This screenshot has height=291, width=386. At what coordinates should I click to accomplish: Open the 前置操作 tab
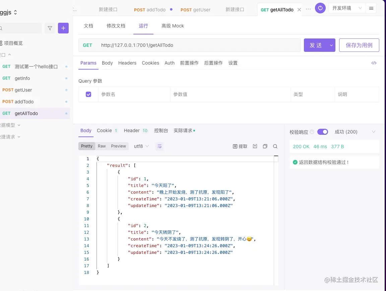(x=189, y=63)
